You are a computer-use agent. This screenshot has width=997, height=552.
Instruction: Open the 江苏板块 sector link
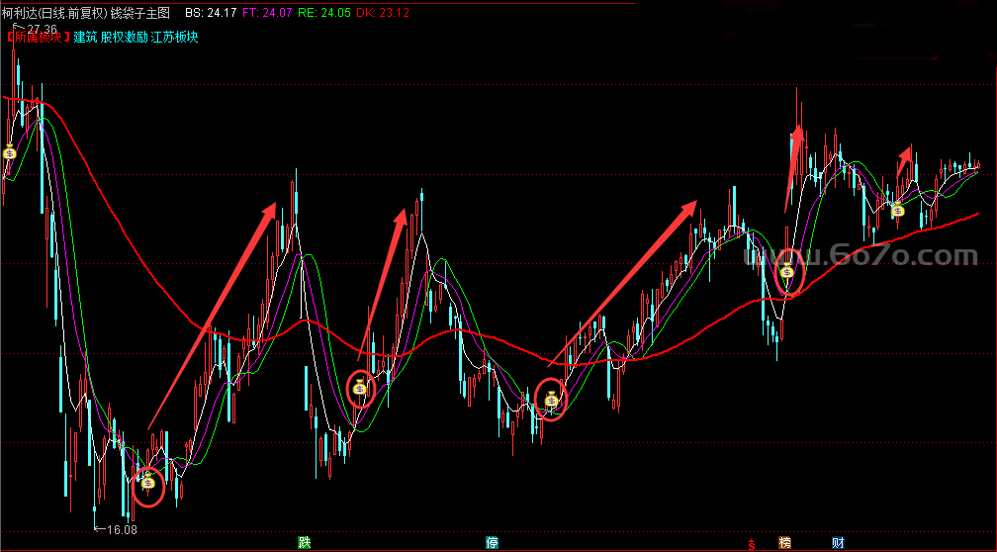click(175, 38)
